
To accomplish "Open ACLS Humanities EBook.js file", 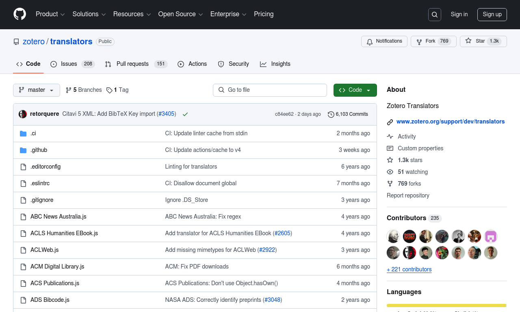I will [64, 233].
